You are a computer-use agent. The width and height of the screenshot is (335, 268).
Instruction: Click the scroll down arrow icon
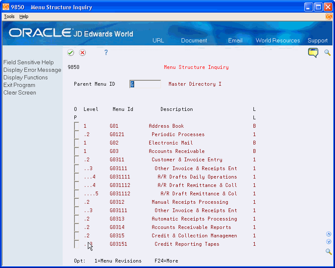point(329,242)
